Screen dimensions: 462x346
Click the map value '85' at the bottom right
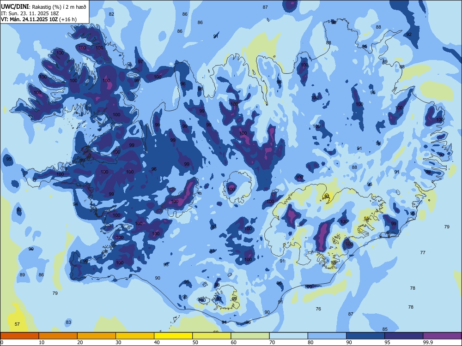(385, 329)
